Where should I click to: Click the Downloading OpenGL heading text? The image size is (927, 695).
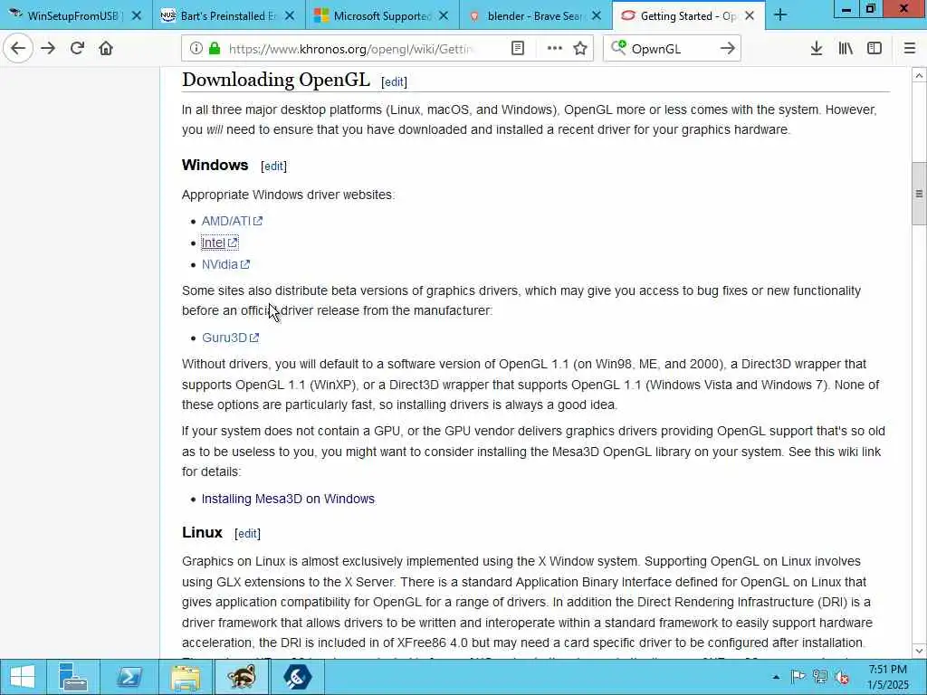click(x=275, y=80)
